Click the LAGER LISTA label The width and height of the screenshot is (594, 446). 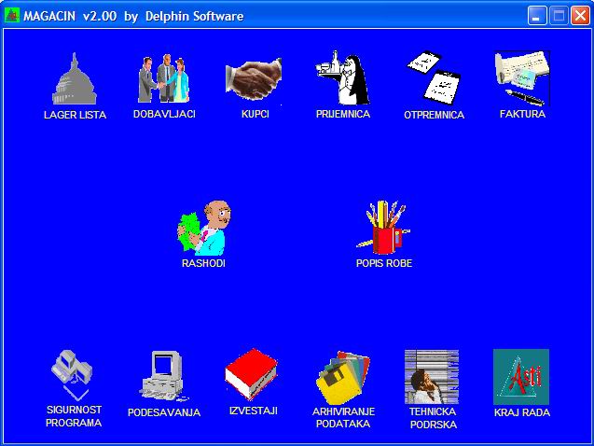(75, 115)
